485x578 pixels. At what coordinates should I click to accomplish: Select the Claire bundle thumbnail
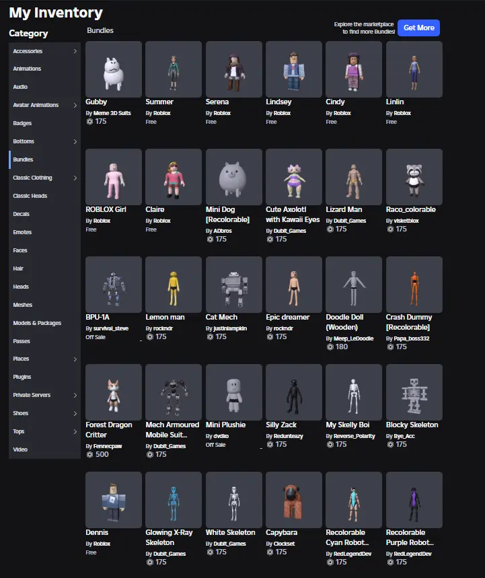coord(174,177)
